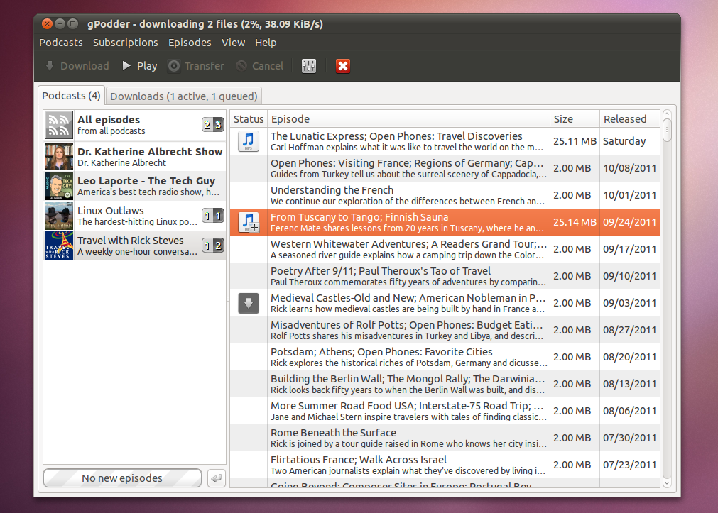Select Leo Laporte - The Tech Guy

point(135,186)
